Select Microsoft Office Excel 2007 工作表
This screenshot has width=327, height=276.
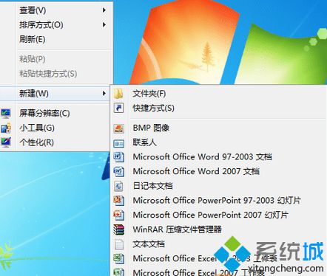click(x=219, y=272)
